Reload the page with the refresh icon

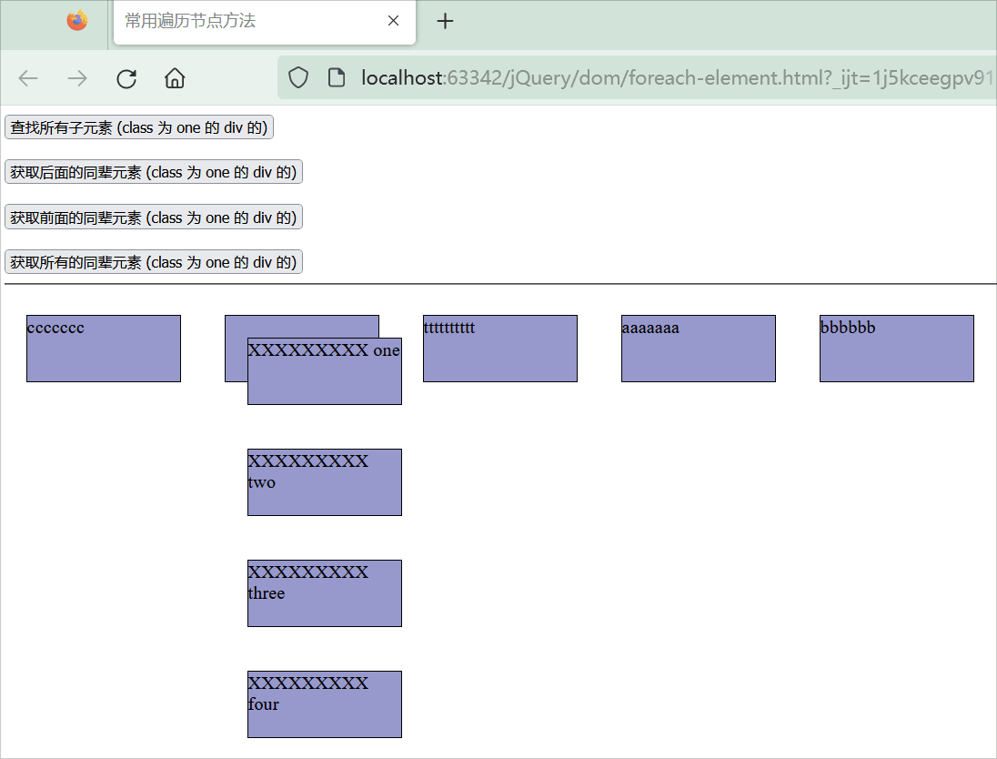click(126, 78)
